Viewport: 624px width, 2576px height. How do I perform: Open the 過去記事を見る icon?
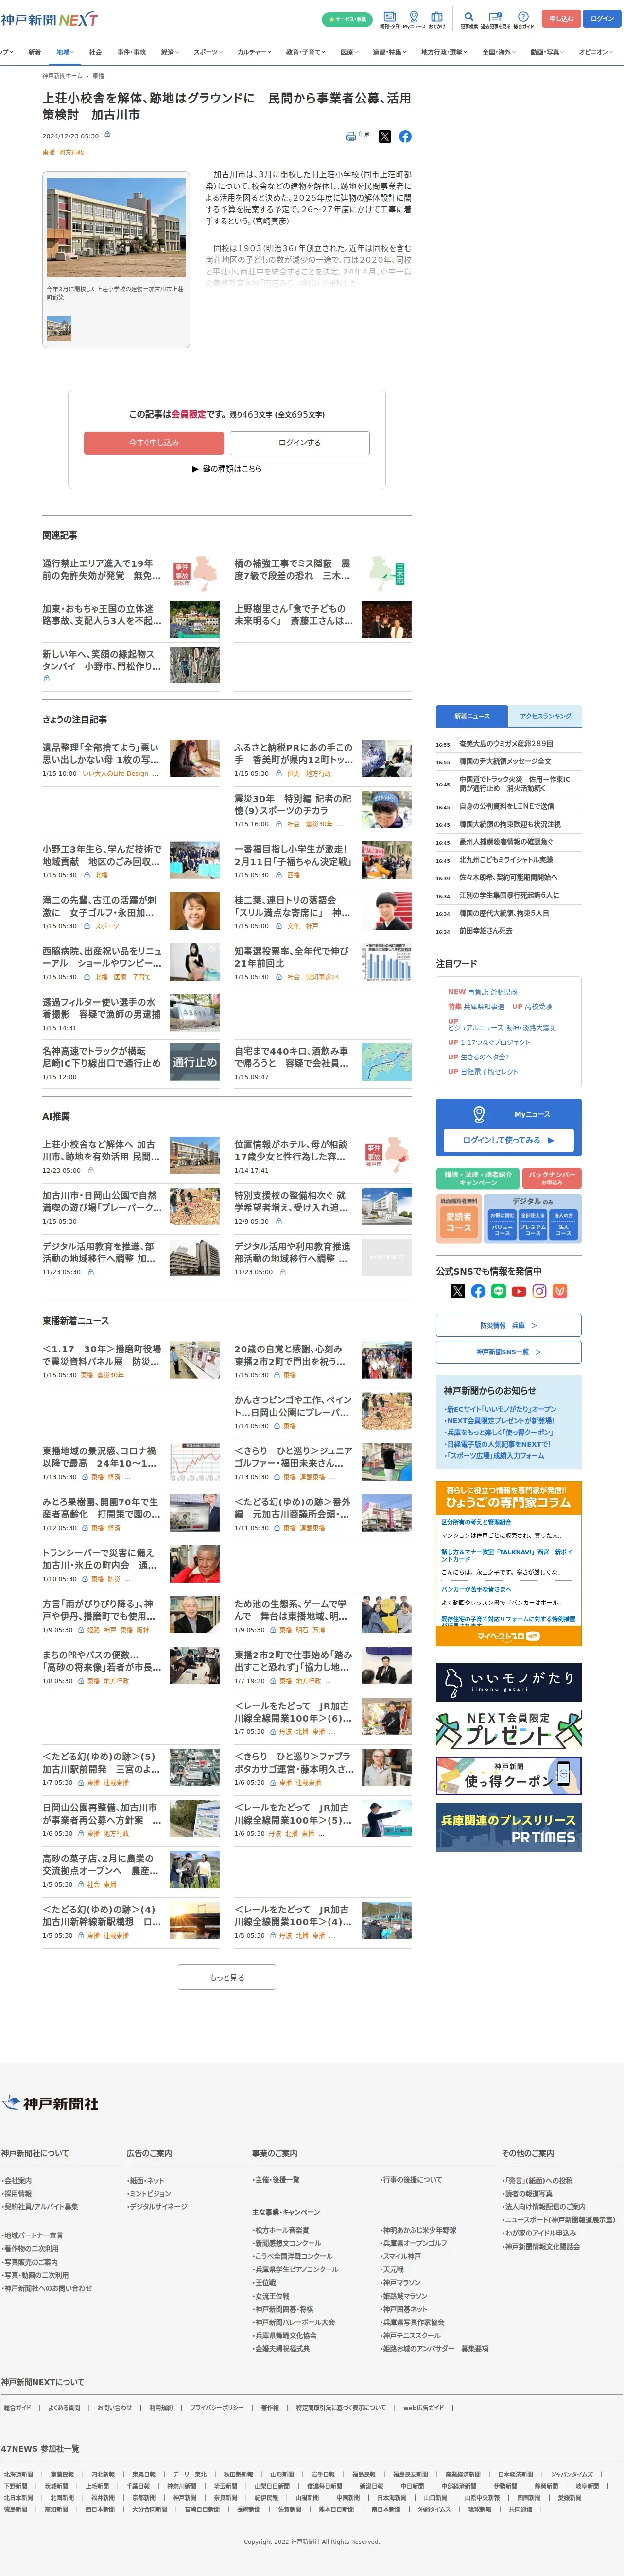tap(495, 19)
